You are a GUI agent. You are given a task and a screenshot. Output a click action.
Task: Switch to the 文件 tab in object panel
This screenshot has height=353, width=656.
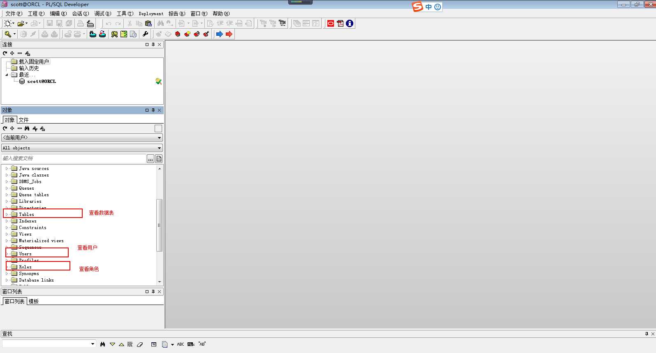tap(23, 120)
